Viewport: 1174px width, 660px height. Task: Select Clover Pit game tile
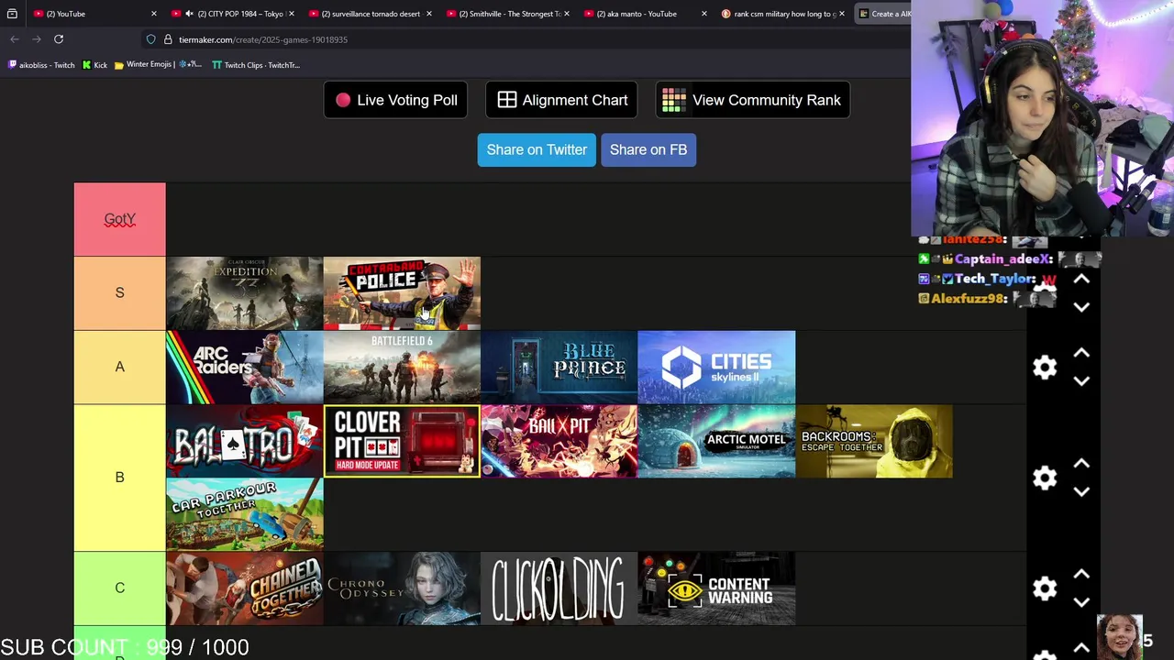(x=402, y=441)
